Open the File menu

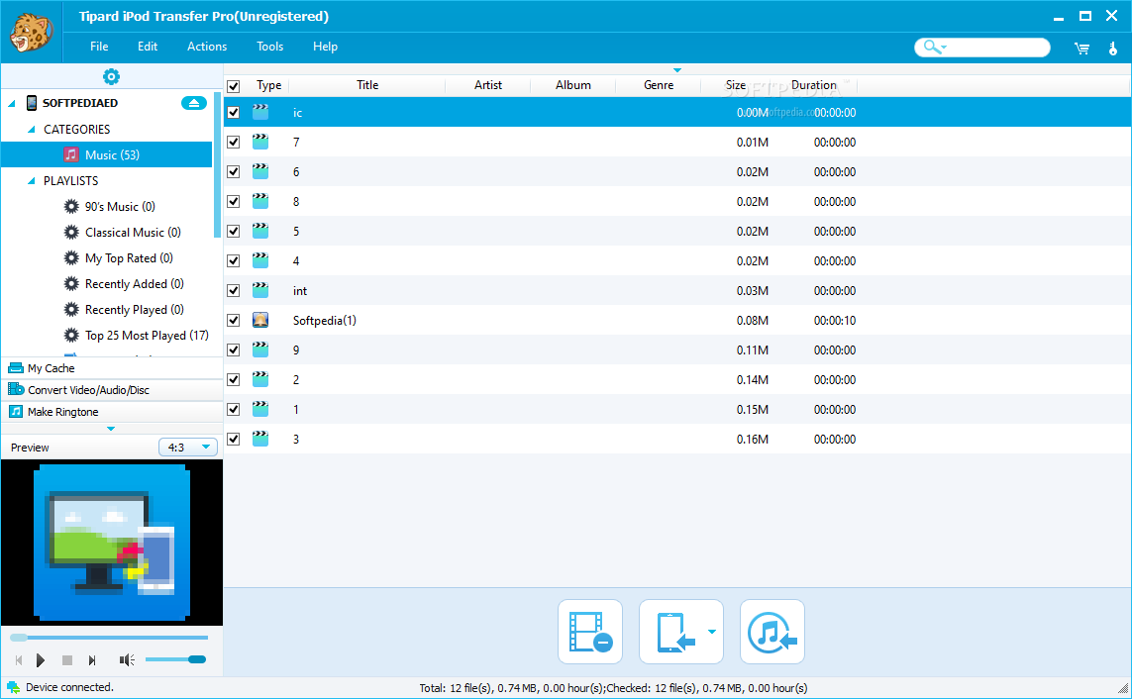99,47
